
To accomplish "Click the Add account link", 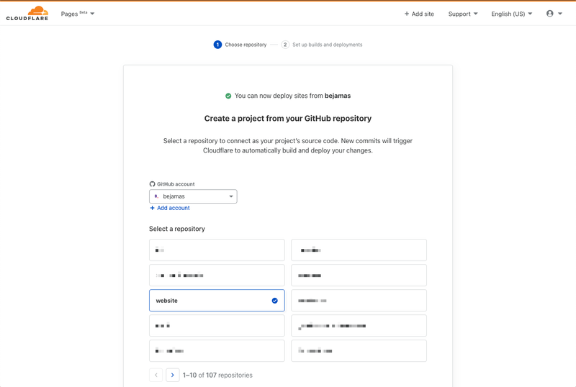I will coord(174,208).
